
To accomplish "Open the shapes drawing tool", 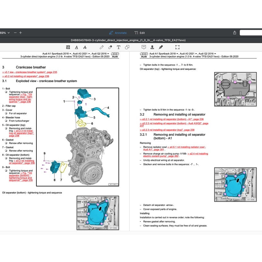I will click(x=127, y=47).
